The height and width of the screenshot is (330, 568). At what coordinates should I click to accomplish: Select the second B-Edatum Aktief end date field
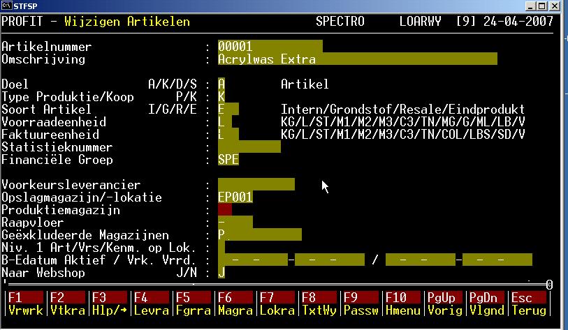pos(330,260)
